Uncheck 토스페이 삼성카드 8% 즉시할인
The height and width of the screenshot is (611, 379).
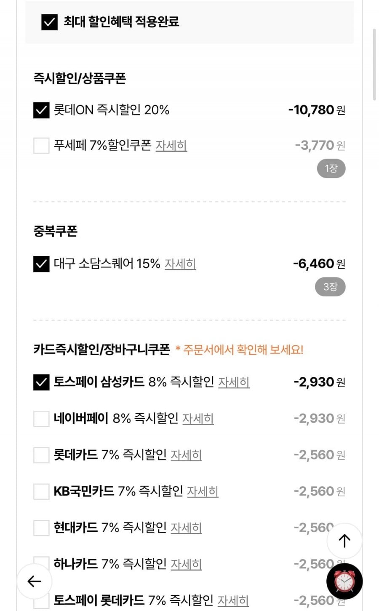point(41,382)
